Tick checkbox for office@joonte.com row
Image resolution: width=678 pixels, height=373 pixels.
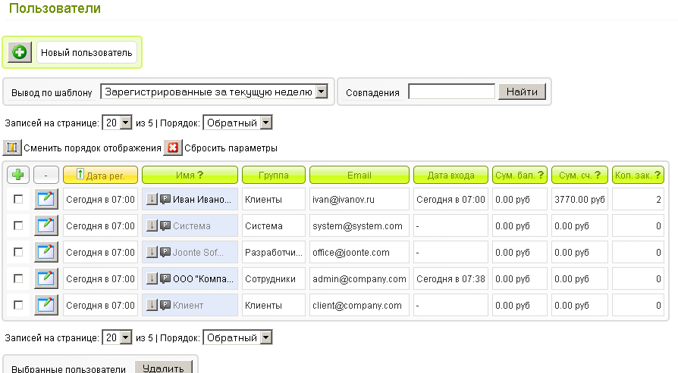click(x=18, y=252)
